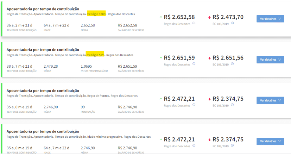Click EC 103/2019 info icon, Idade mínima progressiva card

tap(232, 146)
